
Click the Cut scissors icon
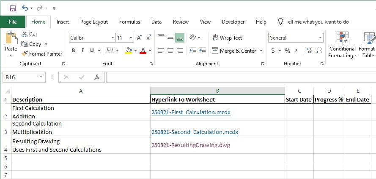pyautogui.click(x=24, y=35)
